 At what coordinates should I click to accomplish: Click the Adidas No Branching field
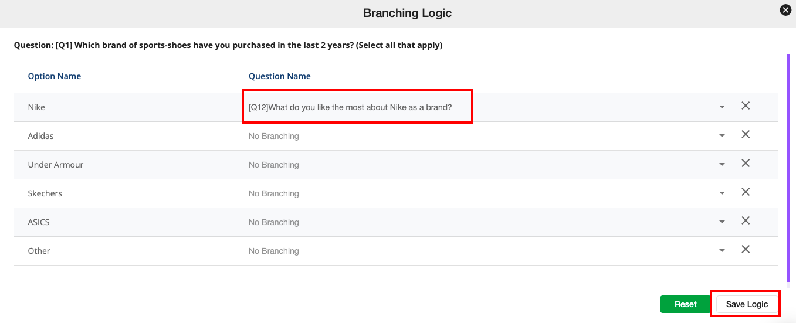(x=488, y=136)
